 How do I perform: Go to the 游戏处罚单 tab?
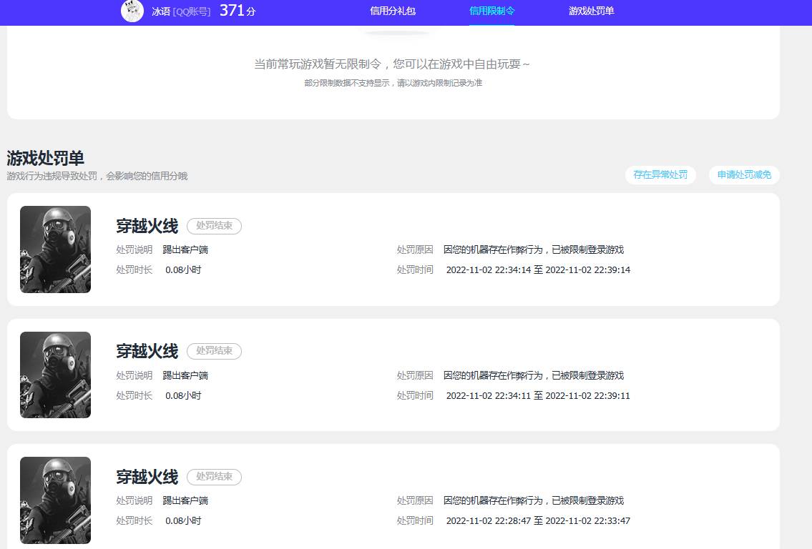click(591, 11)
